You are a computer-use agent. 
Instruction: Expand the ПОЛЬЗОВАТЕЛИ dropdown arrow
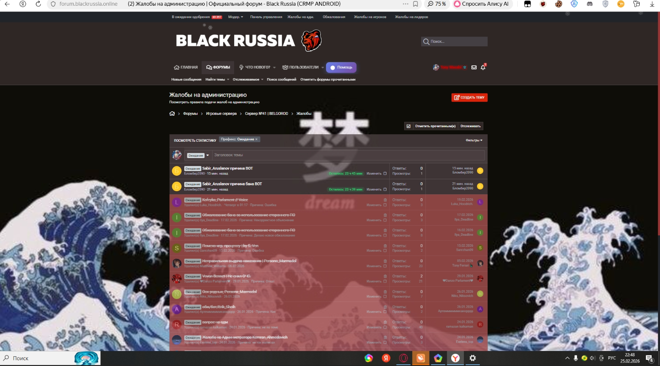pyautogui.click(x=322, y=68)
